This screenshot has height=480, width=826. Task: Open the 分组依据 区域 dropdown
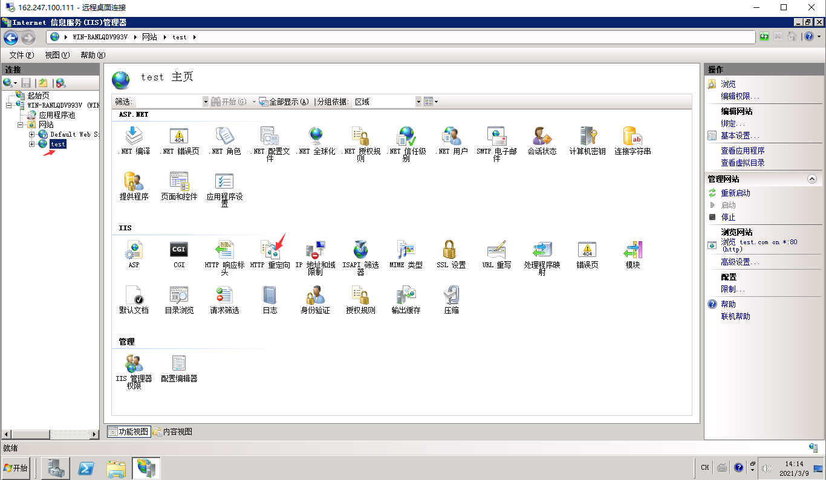pos(387,102)
